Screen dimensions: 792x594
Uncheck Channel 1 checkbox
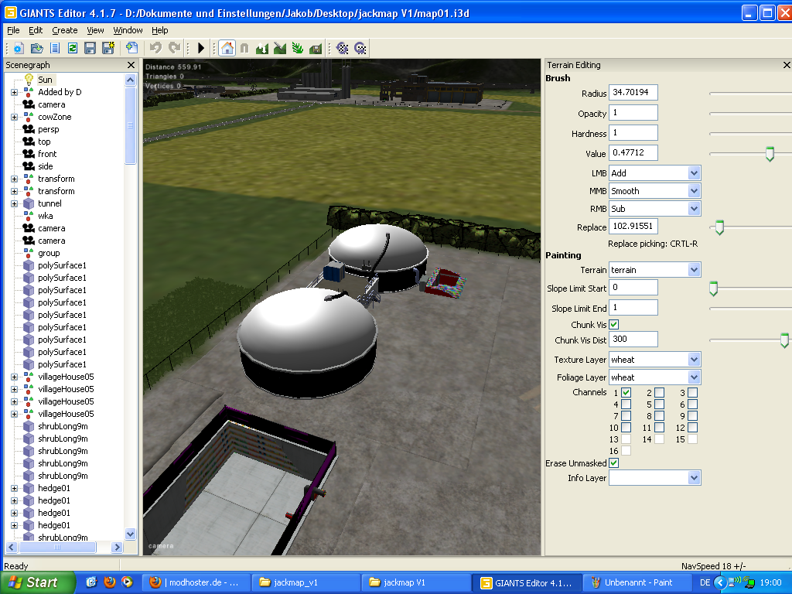click(626, 392)
